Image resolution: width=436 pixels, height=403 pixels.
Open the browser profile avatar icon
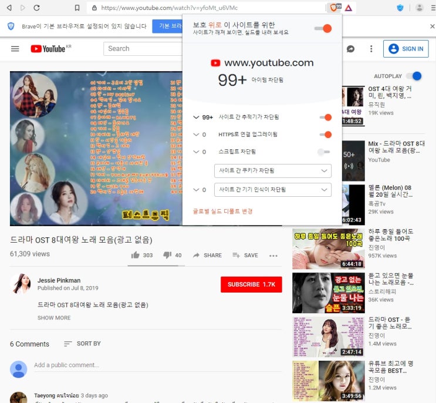tap(420, 8)
